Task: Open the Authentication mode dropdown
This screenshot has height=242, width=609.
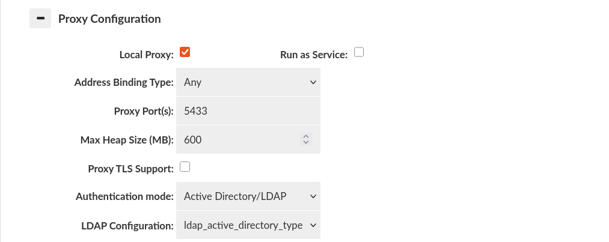Action: click(x=248, y=196)
